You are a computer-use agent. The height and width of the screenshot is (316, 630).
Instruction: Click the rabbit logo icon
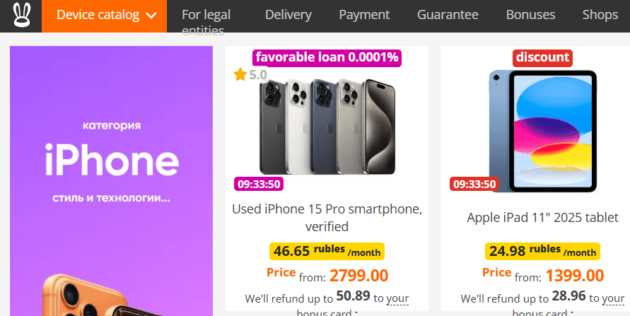tap(21, 16)
